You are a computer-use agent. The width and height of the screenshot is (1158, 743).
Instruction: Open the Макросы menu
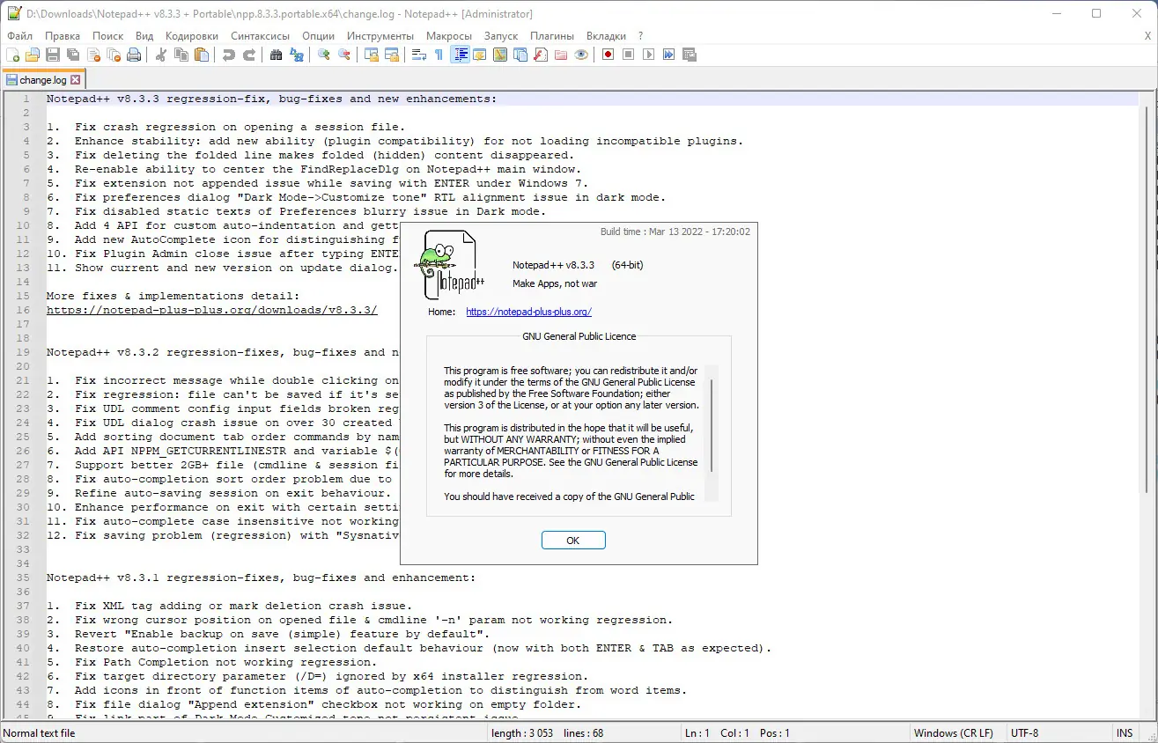pos(449,36)
